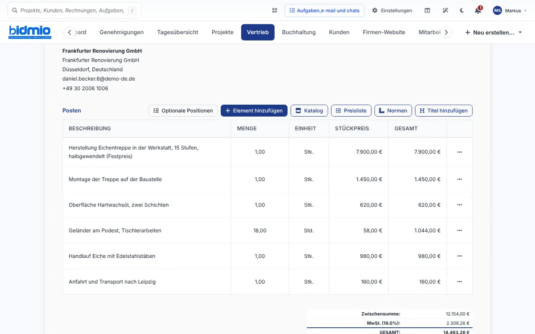Add a new item with Element hinzufügen
This screenshot has height=334, width=535.
254,110
